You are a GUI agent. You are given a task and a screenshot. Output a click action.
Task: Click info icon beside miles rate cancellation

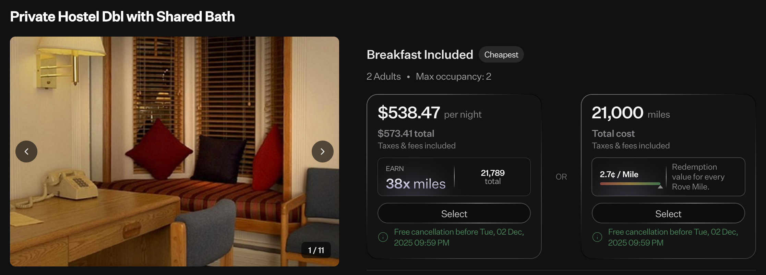coord(597,237)
